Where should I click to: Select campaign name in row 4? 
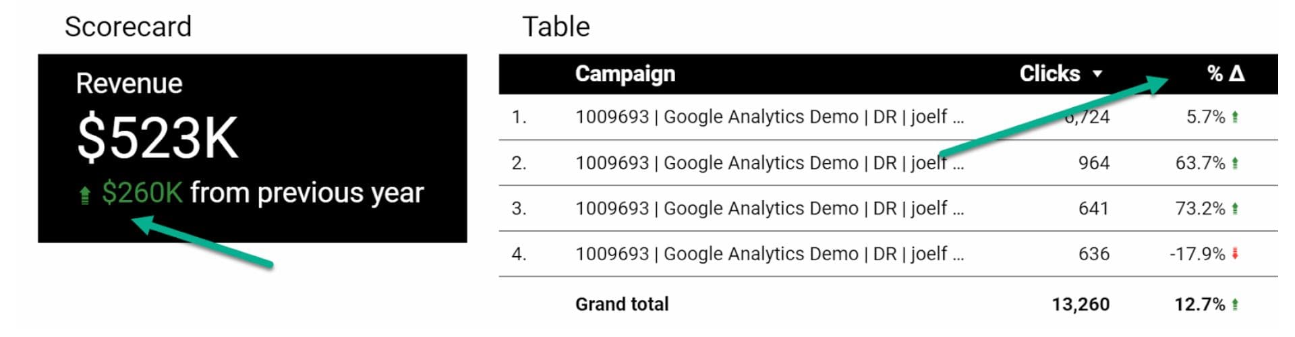pos(769,254)
